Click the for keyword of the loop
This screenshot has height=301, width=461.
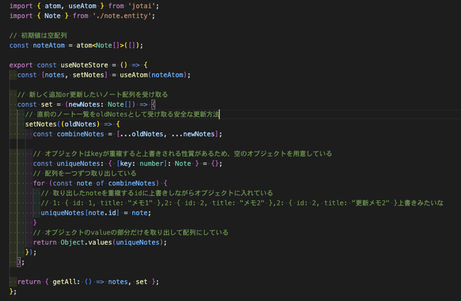click(39, 183)
